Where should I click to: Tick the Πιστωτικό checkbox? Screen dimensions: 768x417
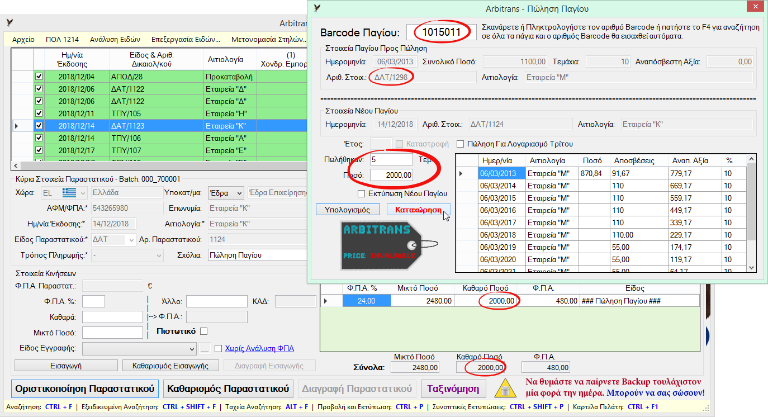(x=203, y=331)
